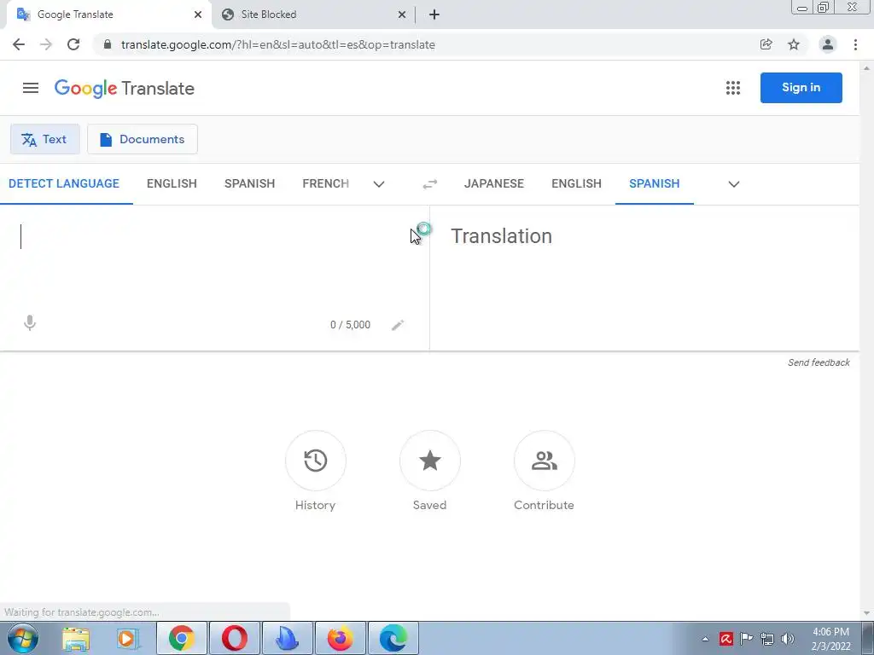Bookmark this page with star icon
Image resolution: width=874 pixels, height=655 pixels.
794,44
